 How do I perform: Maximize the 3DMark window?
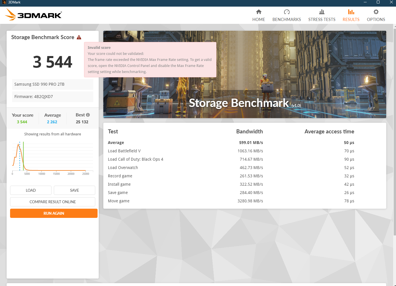click(x=378, y=2)
